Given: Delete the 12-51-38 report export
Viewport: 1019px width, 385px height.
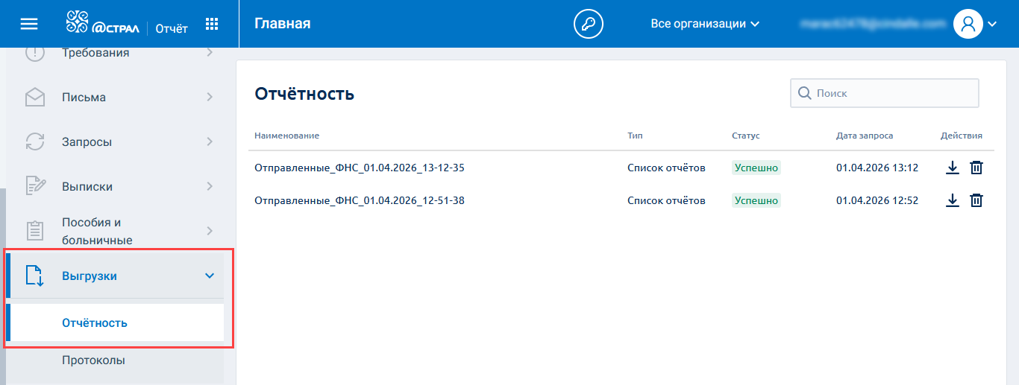Looking at the screenshot, I should click(976, 200).
